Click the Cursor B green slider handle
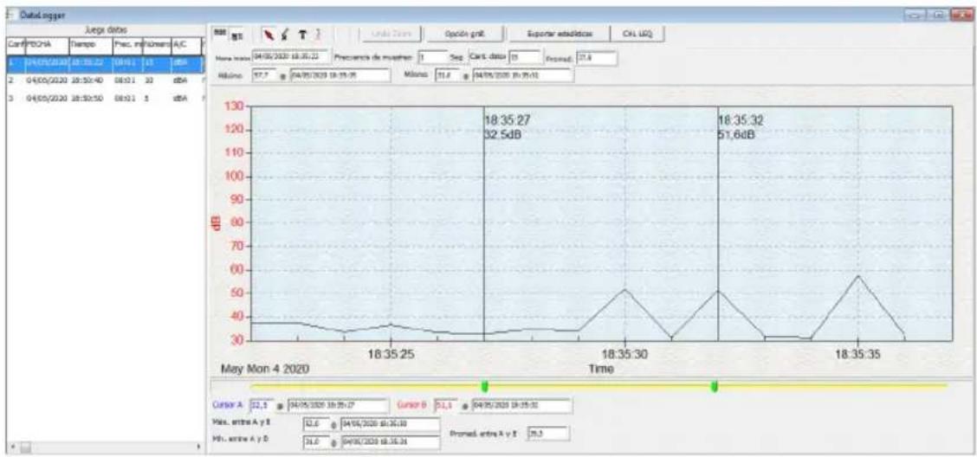977x457 pixels. coord(715,386)
